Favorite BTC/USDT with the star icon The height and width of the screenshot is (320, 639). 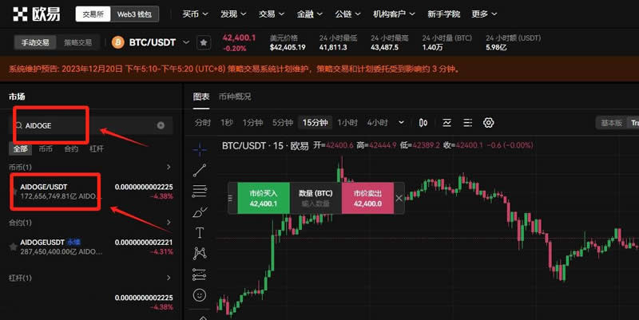[x=204, y=42]
